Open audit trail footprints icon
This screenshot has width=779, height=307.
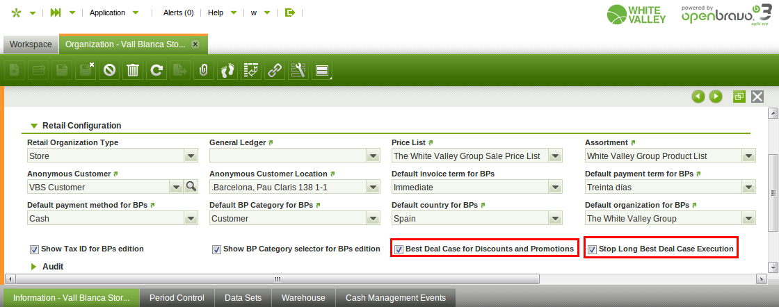[x=227, y=70]
